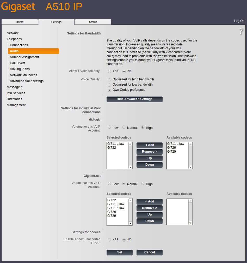This screenshot has height=263, width=247.
Task: Click 'Remove >' button for Gigaset.net codecs
Action: [x=150, y=208]
